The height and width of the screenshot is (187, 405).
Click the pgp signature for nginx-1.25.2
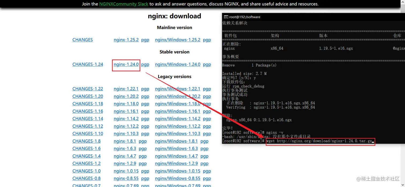pos(145,40)
